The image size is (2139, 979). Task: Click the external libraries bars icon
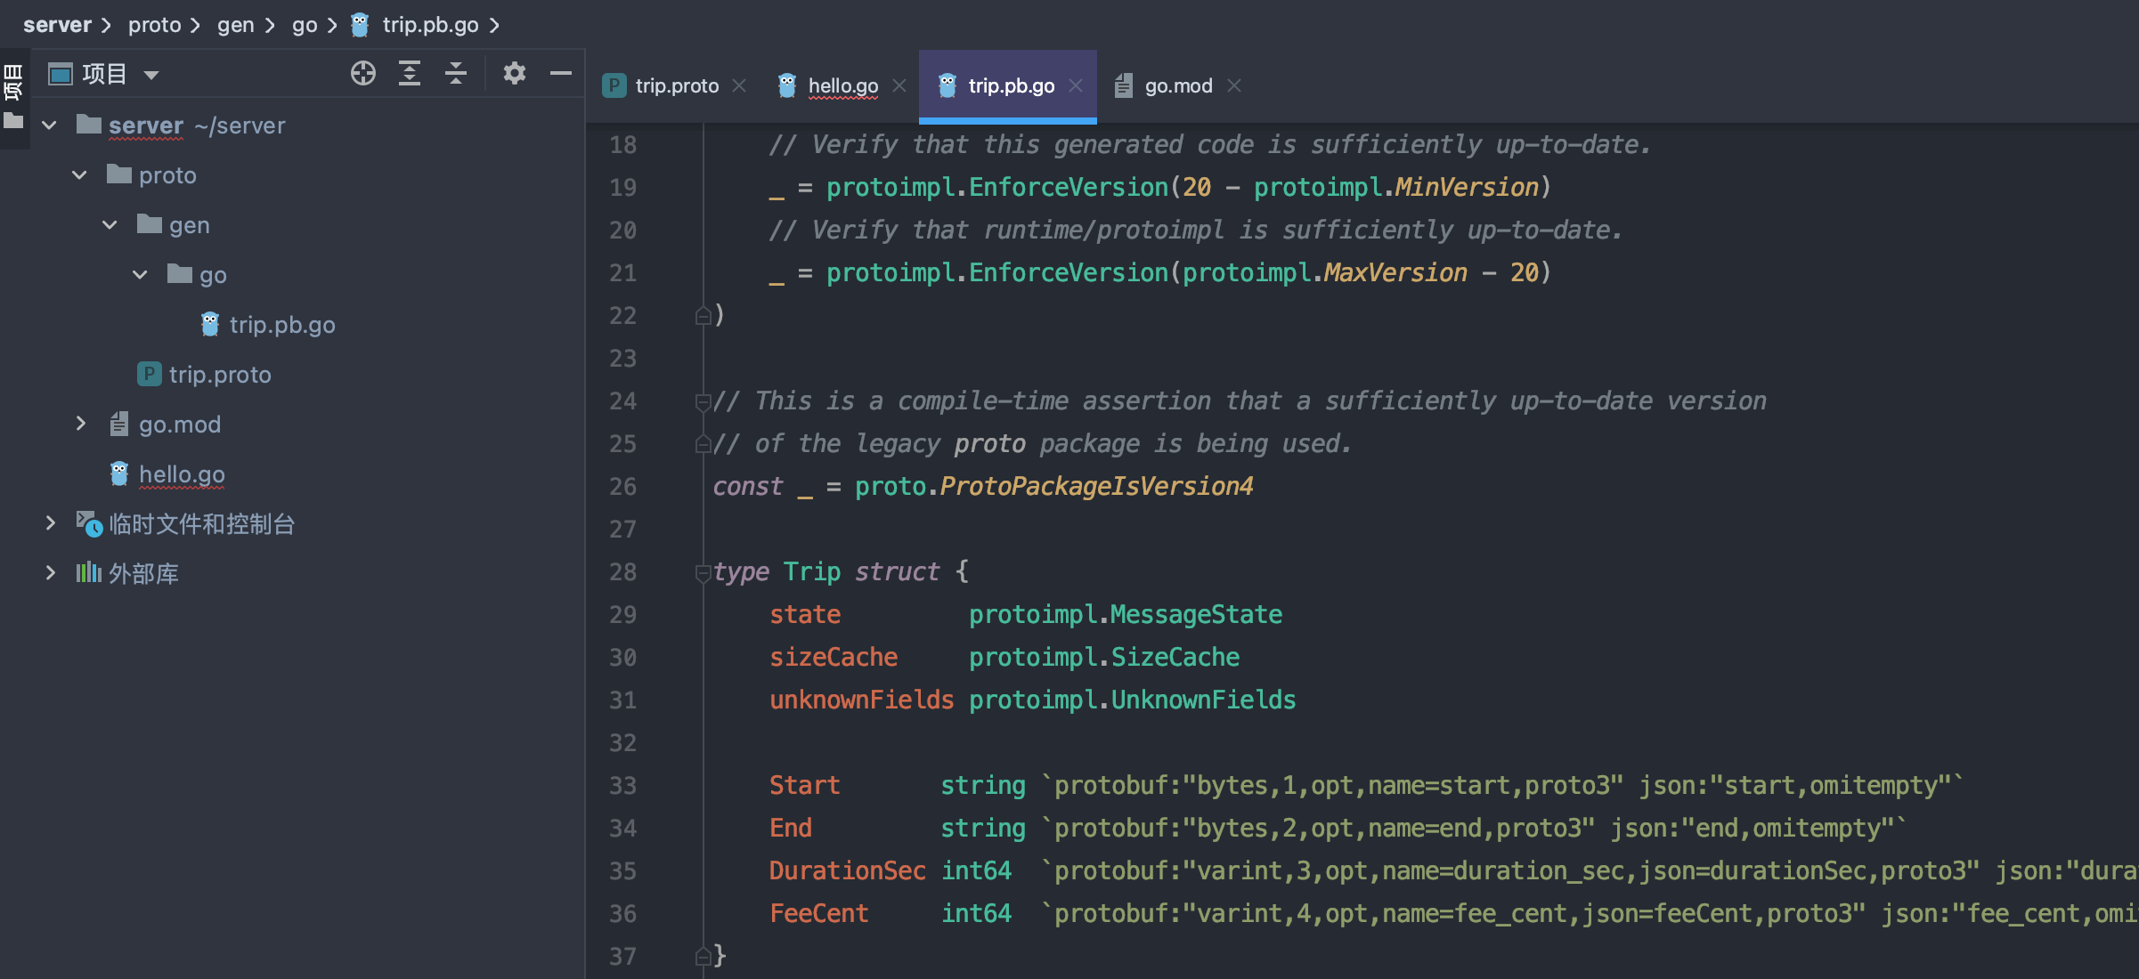88,572
